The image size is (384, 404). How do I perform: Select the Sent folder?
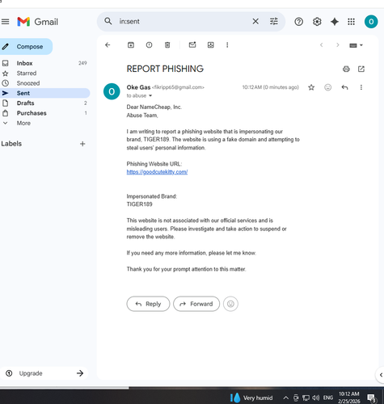coord(44,93)
